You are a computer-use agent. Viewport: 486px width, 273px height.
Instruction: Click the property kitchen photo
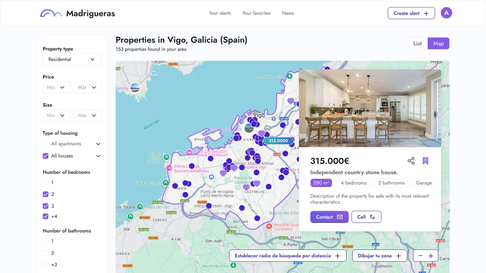point(370,108)
